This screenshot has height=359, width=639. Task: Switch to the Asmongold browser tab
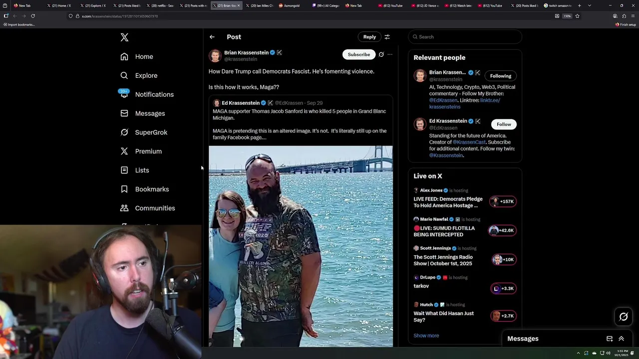[290, 5]
